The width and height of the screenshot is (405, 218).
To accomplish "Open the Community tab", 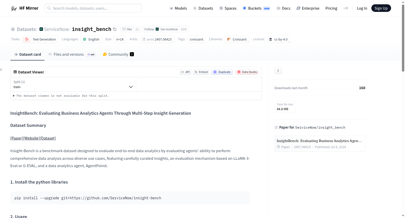I will point(118,54).
